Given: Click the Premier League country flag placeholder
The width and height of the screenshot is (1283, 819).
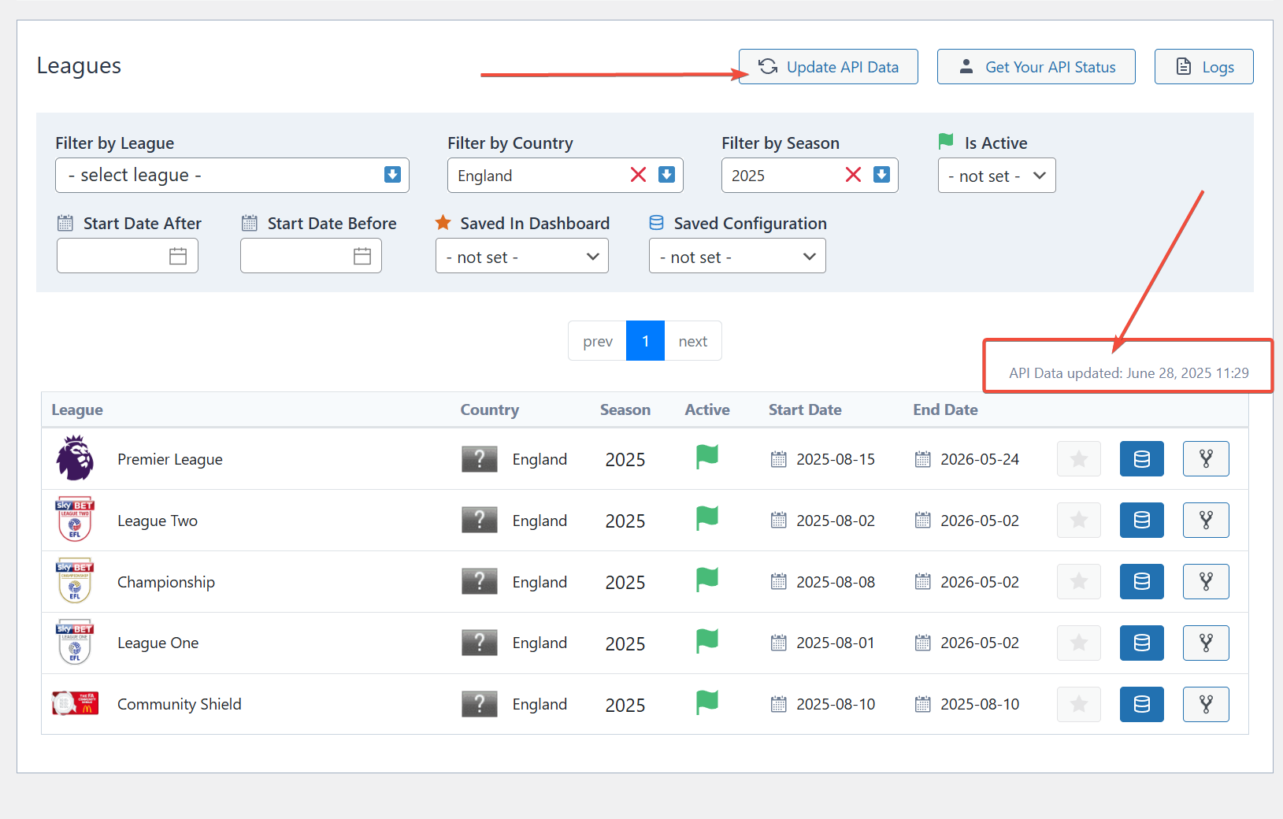Looking at the screenshot, I should click(480, 459).
